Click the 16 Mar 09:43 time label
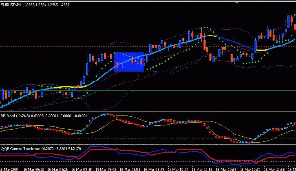 click(106, 169)
